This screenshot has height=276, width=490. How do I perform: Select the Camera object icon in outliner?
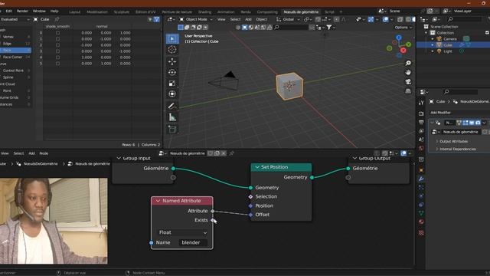[439, 39]
